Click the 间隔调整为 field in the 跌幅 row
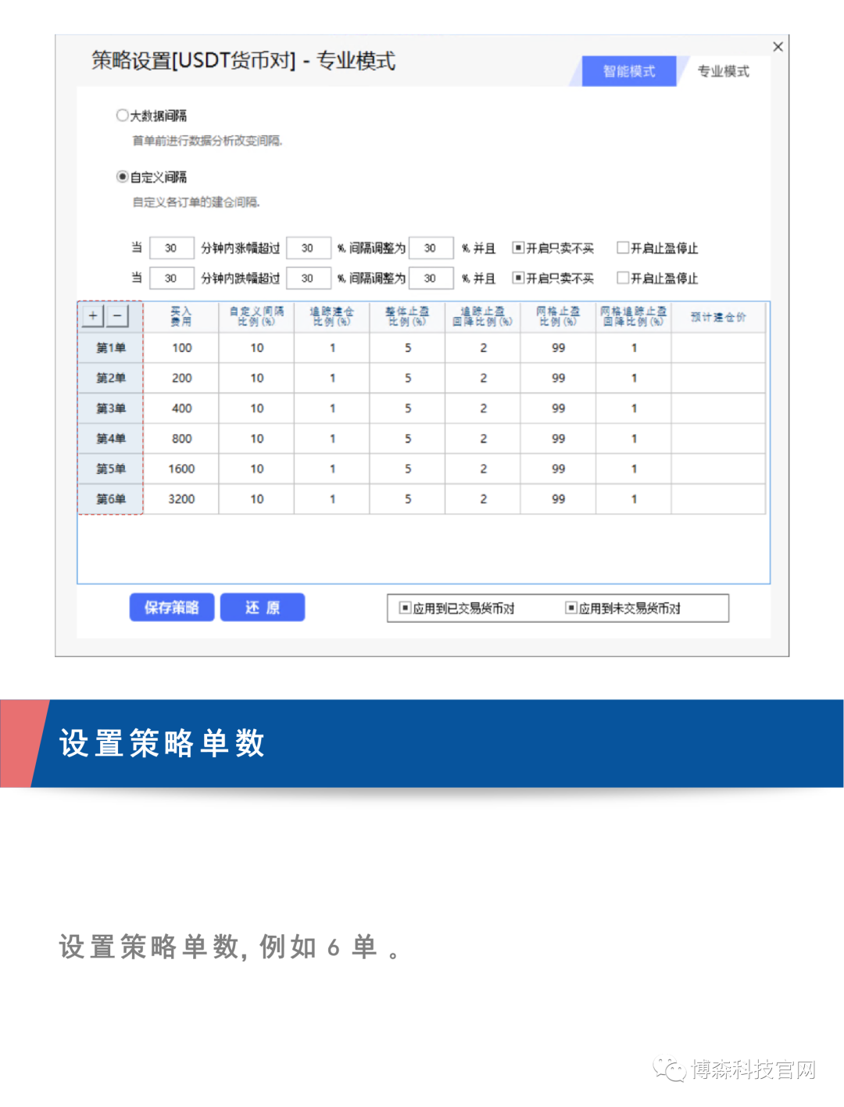This screenshot has height=1107, width=844. point(431,278)
